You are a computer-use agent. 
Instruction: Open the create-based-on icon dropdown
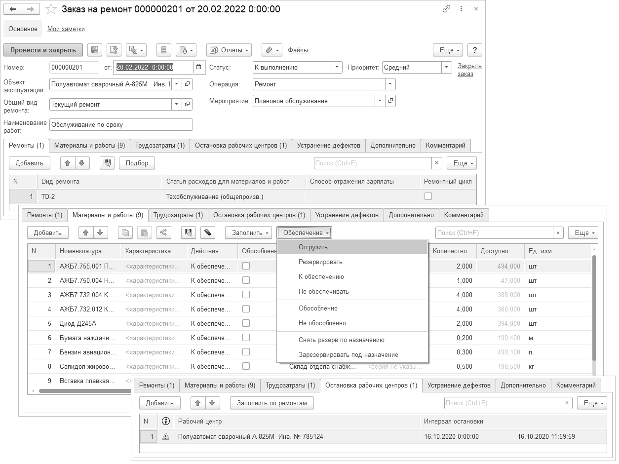tap(136, 50)
